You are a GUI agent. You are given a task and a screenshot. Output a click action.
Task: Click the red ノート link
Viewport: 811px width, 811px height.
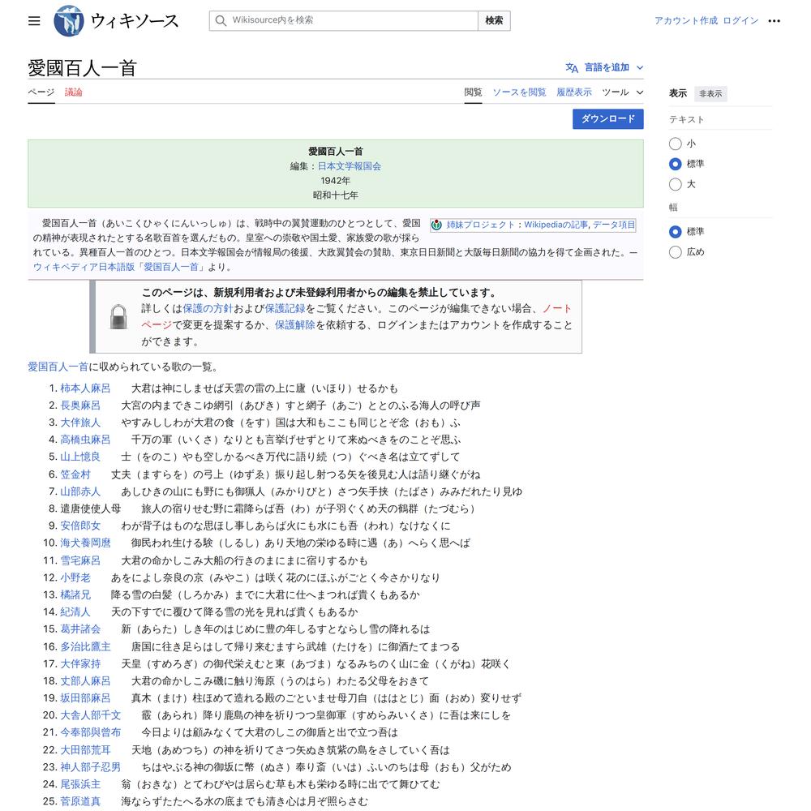pos(556,309)
